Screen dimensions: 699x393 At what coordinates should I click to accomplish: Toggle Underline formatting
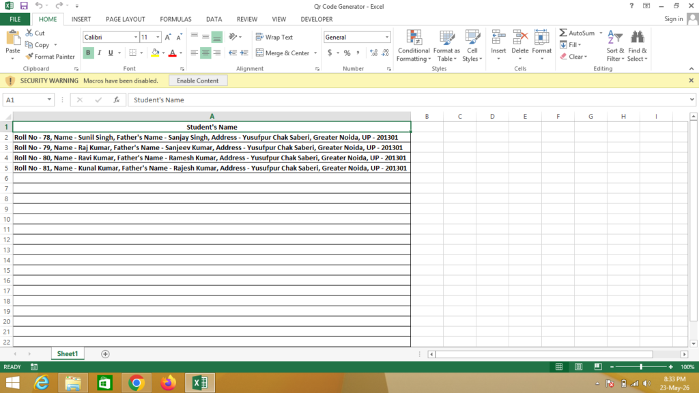click(111, 53)
